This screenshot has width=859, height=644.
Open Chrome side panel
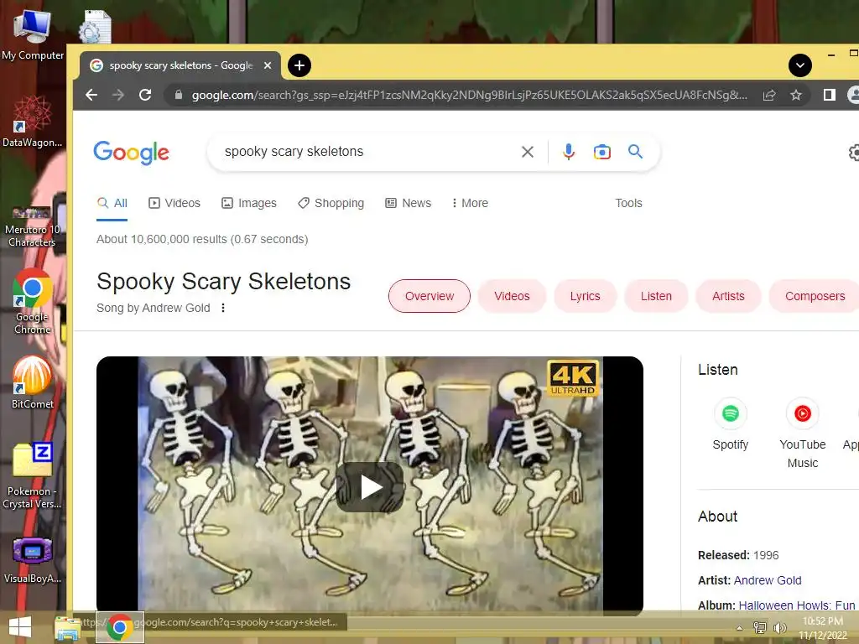coord(830,95)
